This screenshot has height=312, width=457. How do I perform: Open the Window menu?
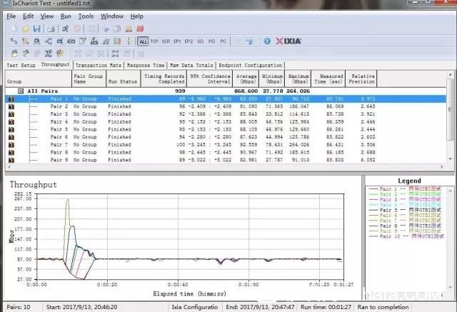112,16
